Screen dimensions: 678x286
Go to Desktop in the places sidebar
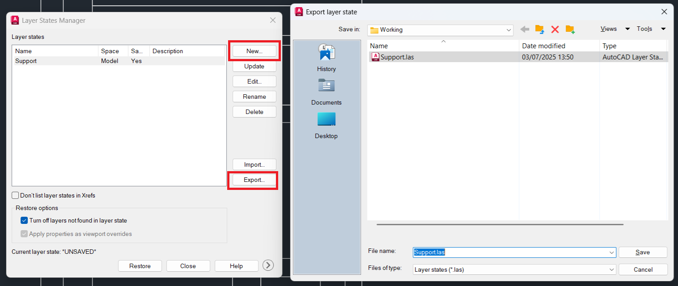[326, 125]
